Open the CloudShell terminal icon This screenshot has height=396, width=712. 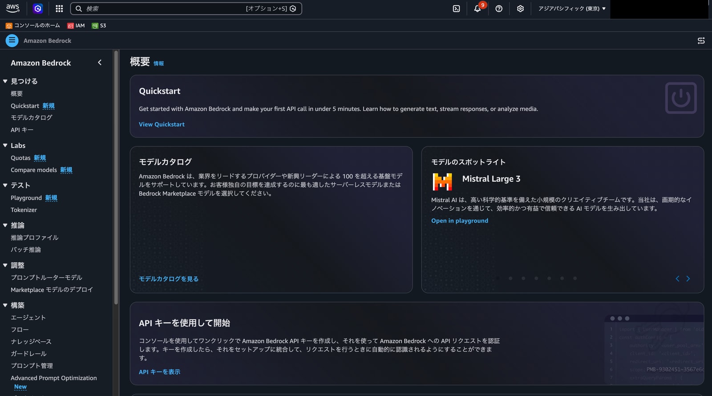[x=456, y=8]
